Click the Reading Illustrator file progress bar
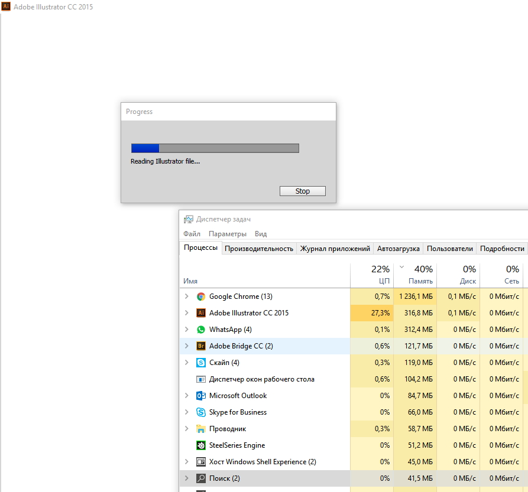Image resolution: width=528 pixels, height=492 pixels. pyautogui.click(x=215, y=148)
